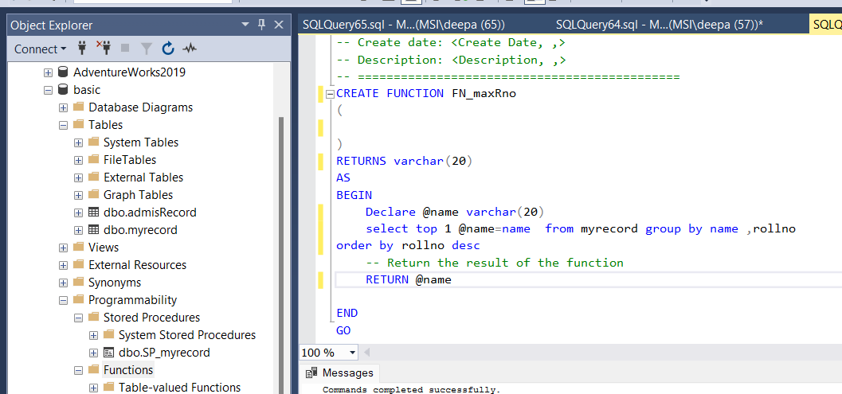The height and width of the screenshot is (394, 842).
Task: Click the Object Explorer panel title
Action: click(52, 25)
